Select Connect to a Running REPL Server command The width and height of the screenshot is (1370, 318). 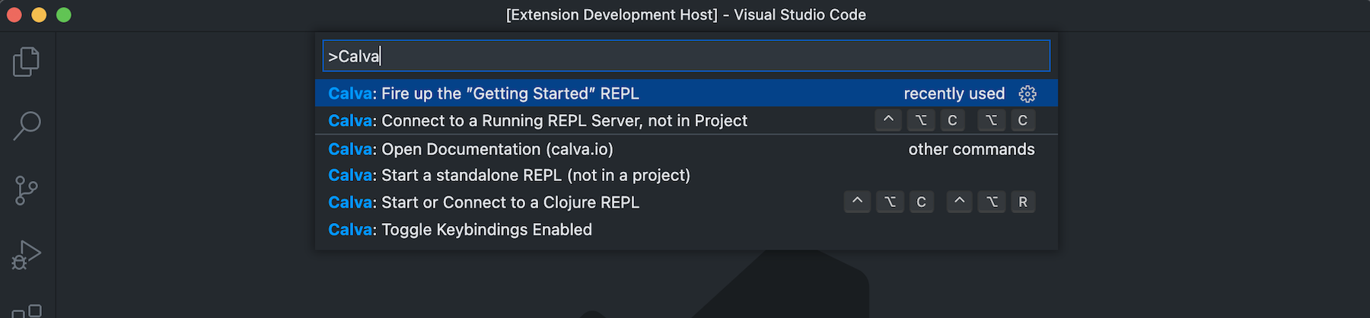[537, 121]
